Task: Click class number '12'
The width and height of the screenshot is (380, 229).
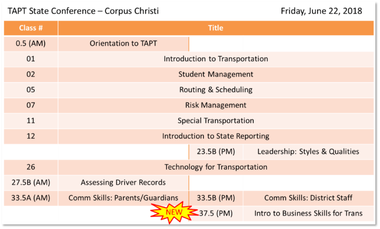Action: point(31,136)
